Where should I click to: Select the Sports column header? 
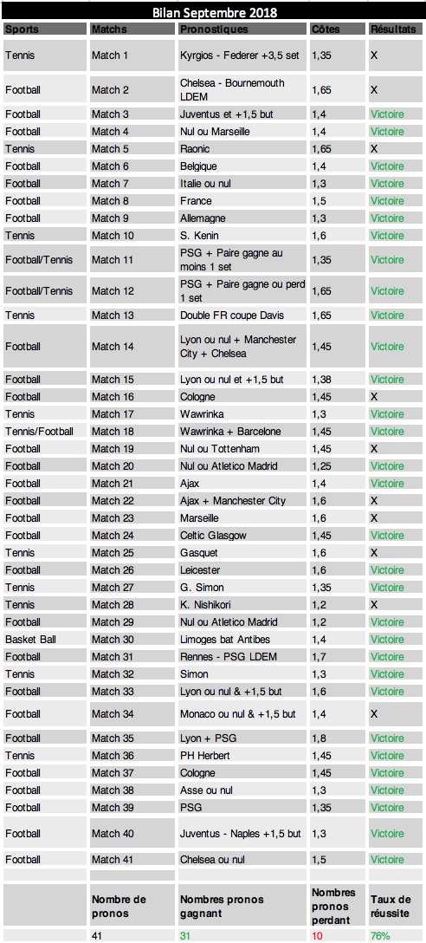click(x=45, y=29)
